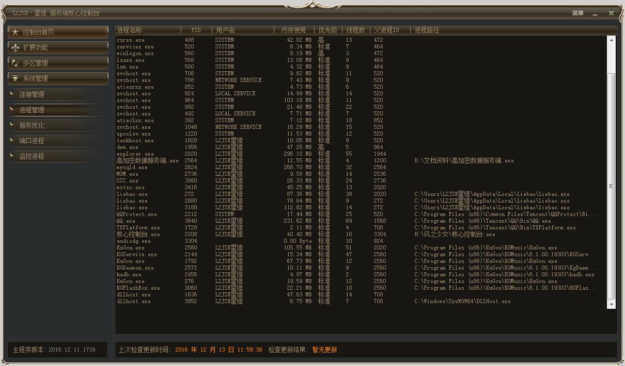The height and width of the screenshot is (366, 625).
Task: Click the process list scrollbar thumb
Action: pos(612,186)
